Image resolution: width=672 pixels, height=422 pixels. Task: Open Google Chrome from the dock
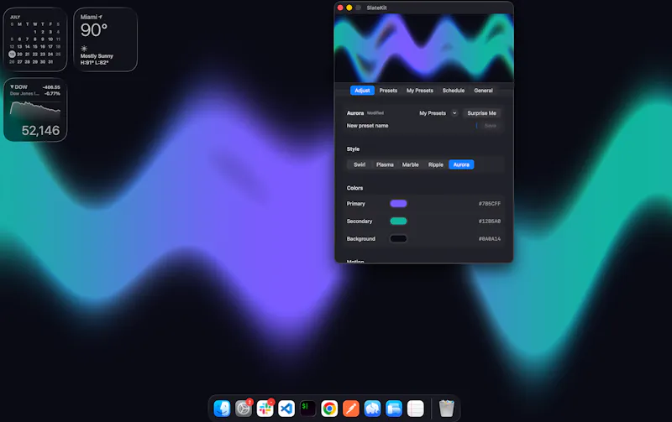[329, 409]
